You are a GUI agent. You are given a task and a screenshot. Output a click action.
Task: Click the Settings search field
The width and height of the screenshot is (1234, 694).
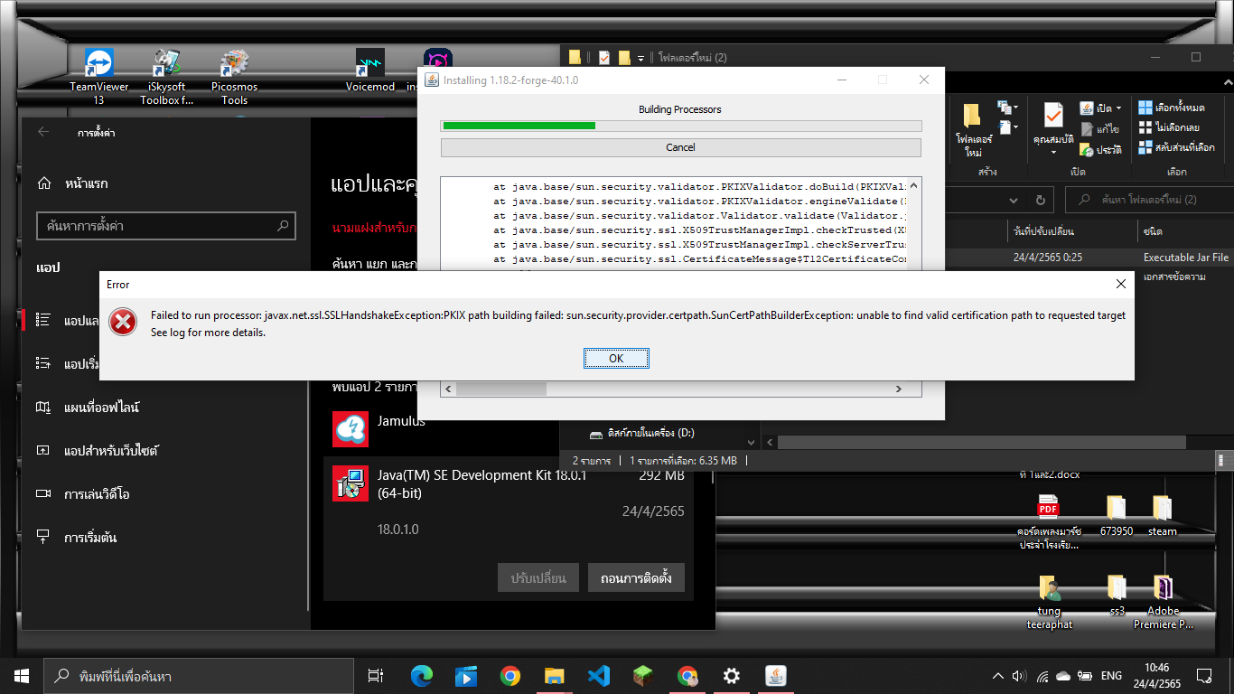(x=166, y=226)
